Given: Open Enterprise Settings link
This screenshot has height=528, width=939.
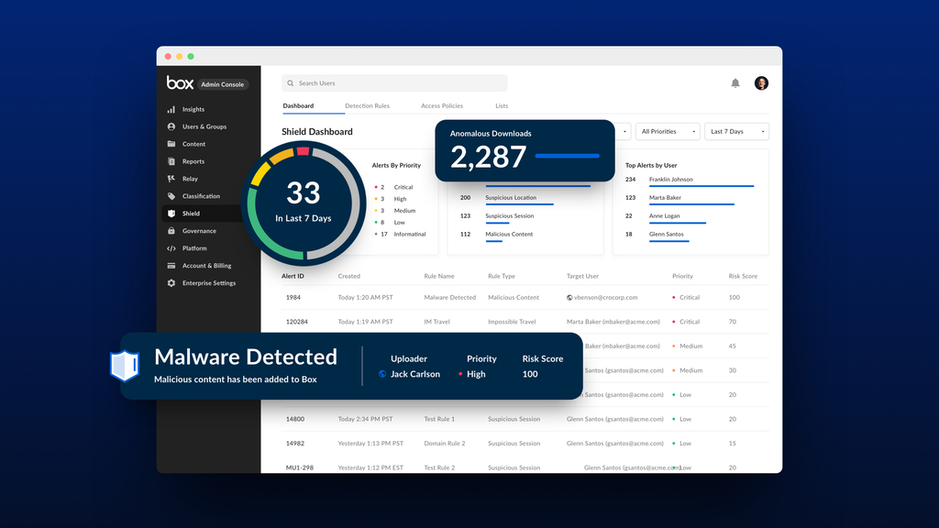Looking at the screenshot, I should click(x=209, y=283).
